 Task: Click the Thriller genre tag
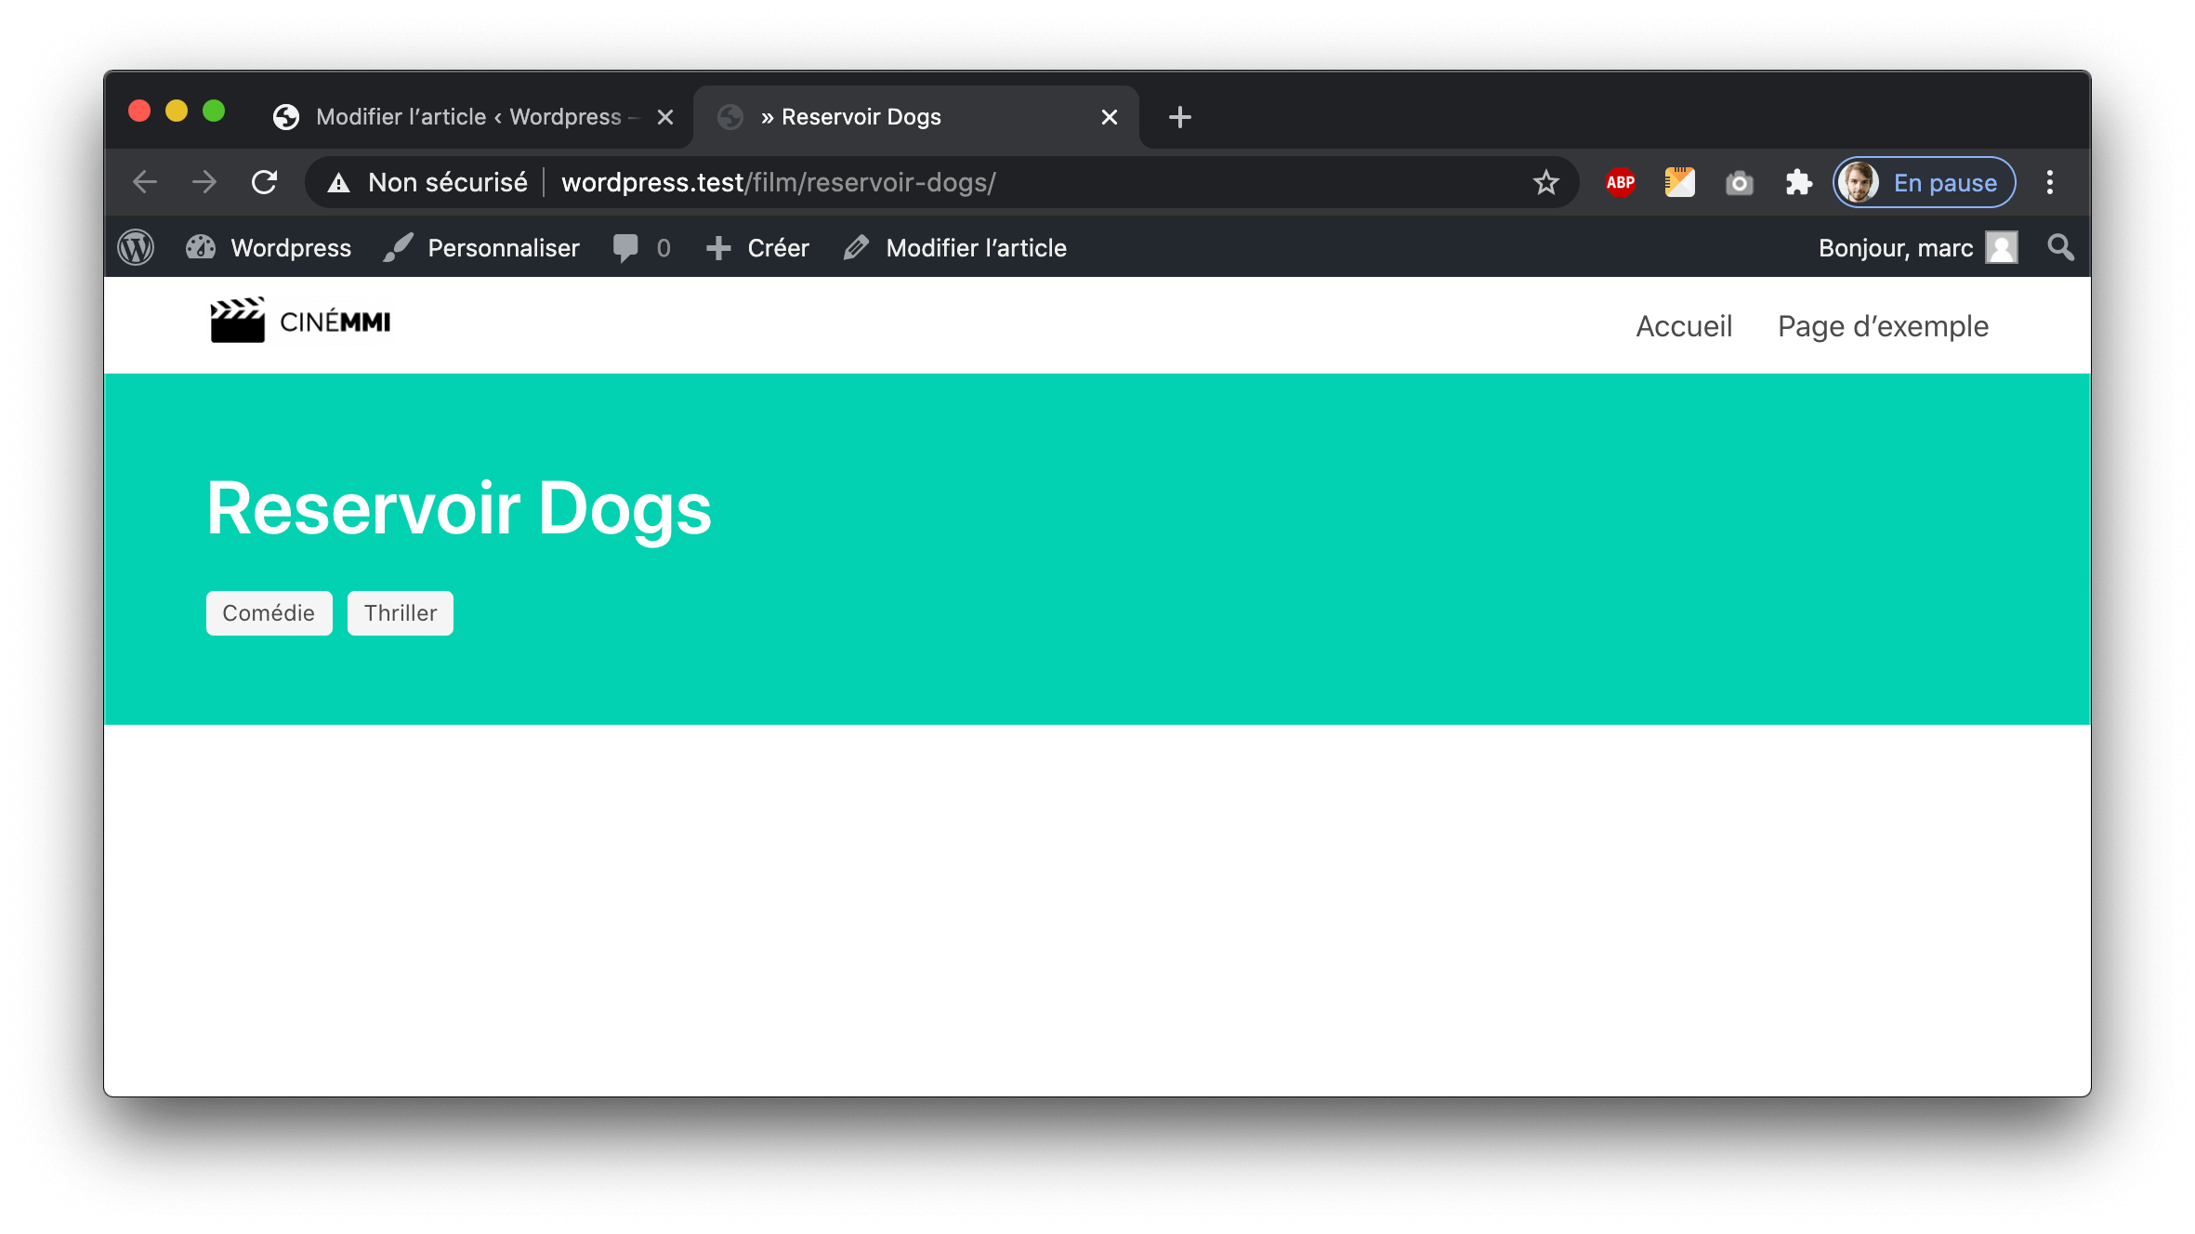(x=400, y=613)
